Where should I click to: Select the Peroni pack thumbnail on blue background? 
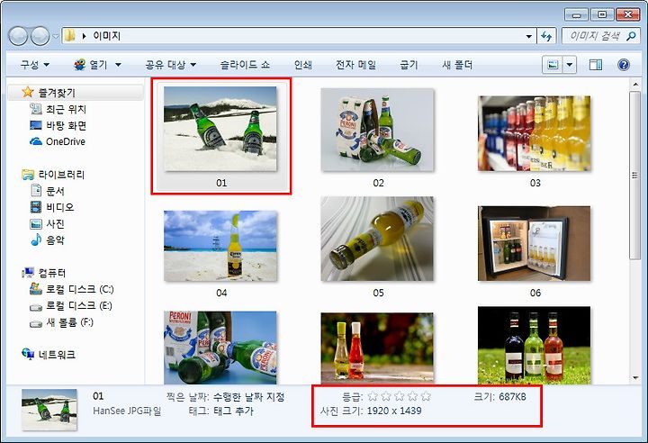click(220, 348)
